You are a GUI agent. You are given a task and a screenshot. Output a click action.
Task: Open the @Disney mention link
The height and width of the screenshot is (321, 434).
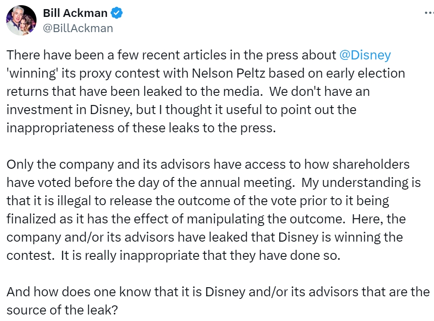pos(364,55)
